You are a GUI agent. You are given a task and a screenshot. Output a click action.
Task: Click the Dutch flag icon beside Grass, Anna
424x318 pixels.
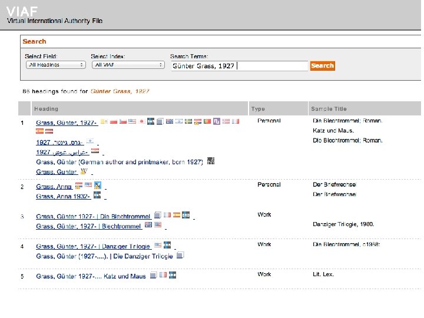79,185
